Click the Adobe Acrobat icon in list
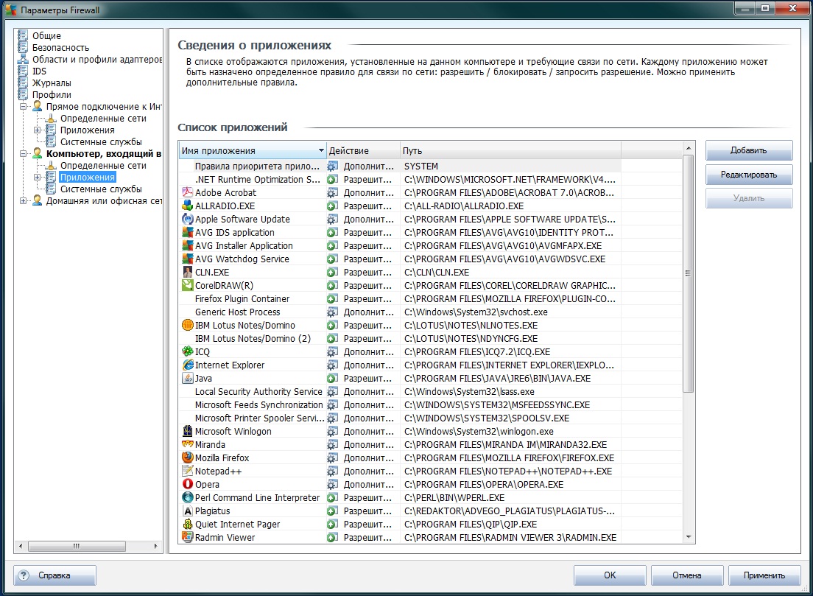 pyautogui.click(x=187, y=193)
